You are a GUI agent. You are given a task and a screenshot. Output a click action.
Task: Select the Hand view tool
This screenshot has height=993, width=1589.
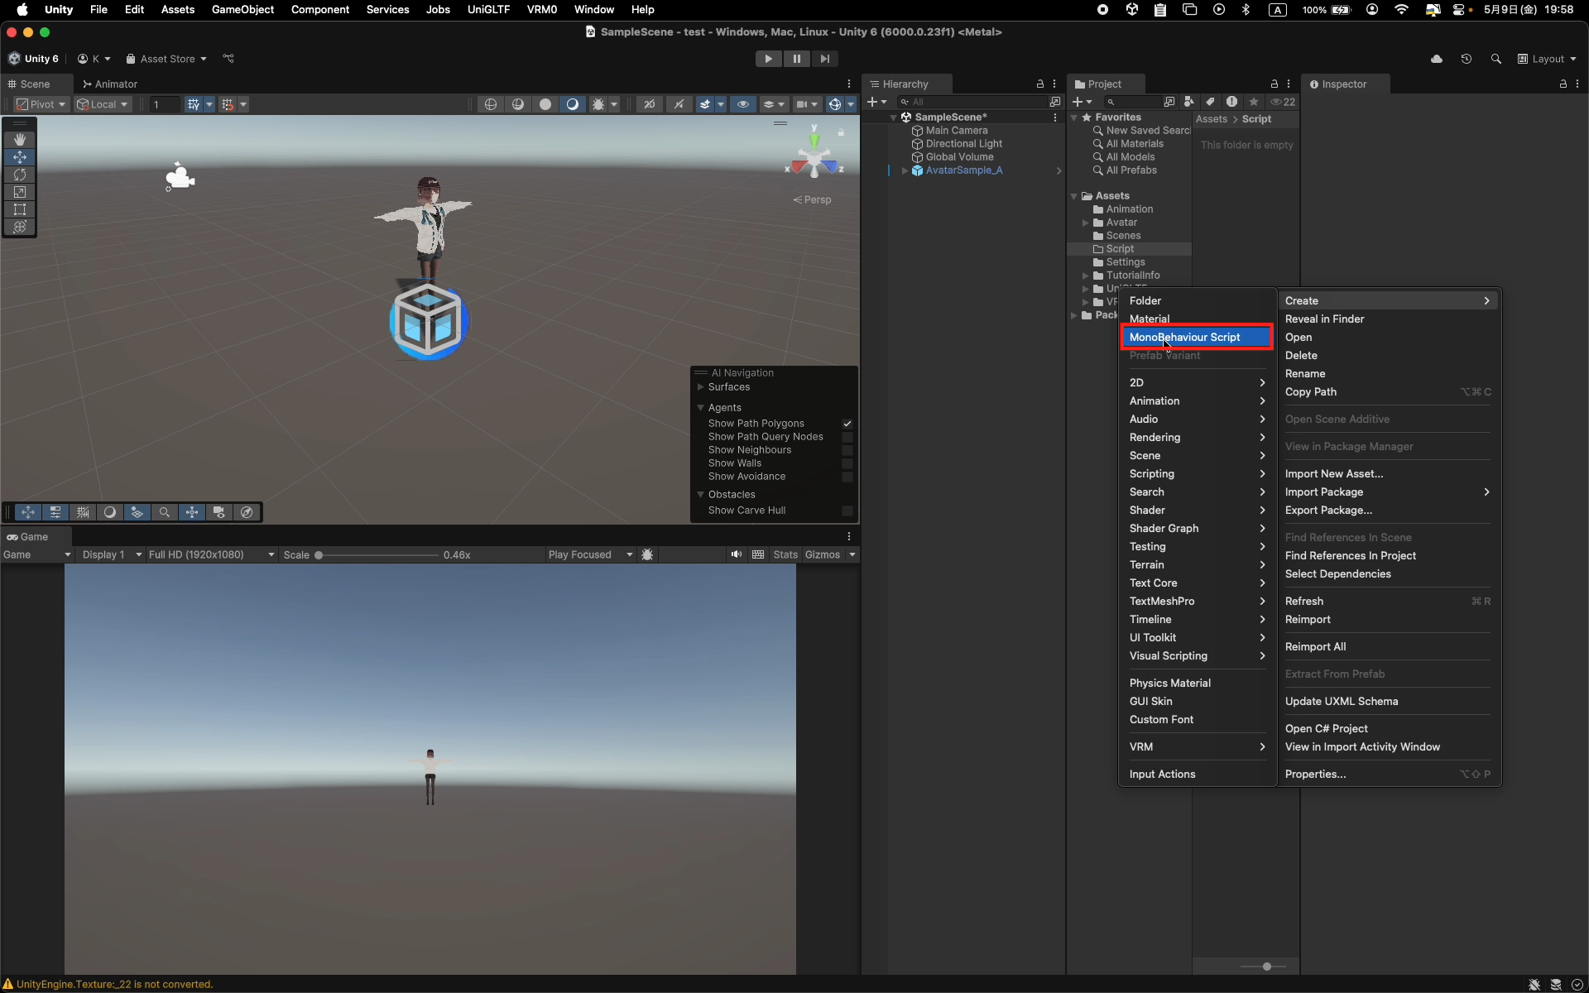[20, 139]
